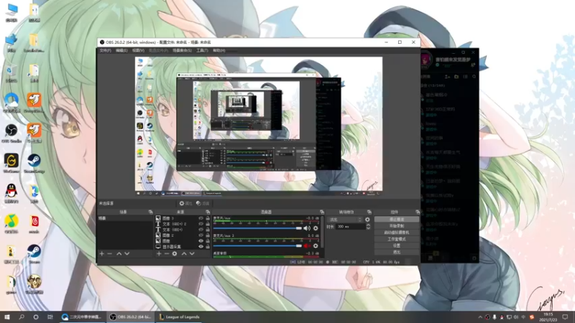Remove scene with the minus icon
This screenshot has width=575, height=323.
[x=110, y=253]
